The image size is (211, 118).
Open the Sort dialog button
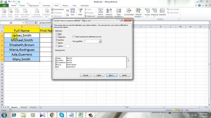pyautogui.click(x=73, y=12)
